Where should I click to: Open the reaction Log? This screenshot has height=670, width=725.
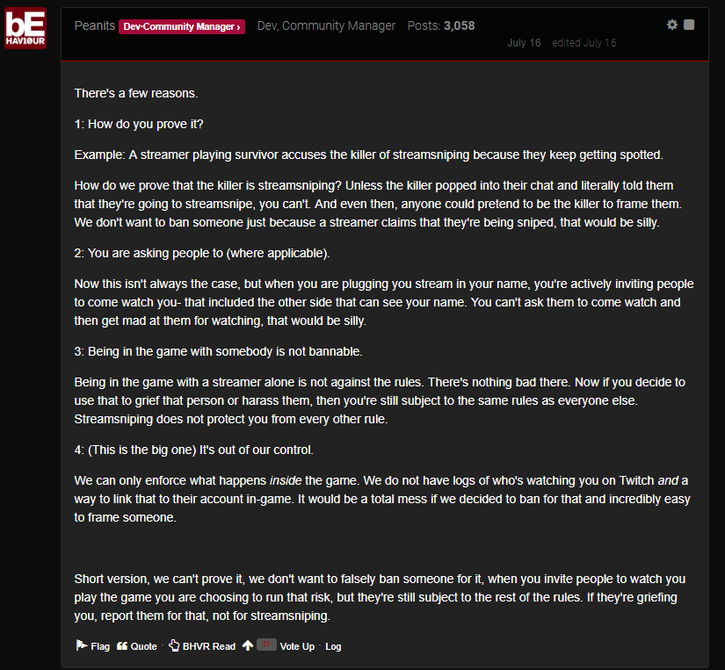(x=333, y=646)
